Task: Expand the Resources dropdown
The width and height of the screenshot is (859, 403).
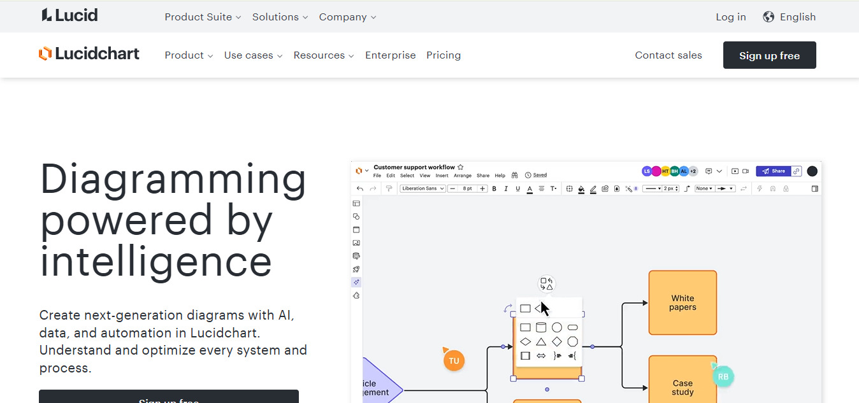Action: tap(324, 55)
